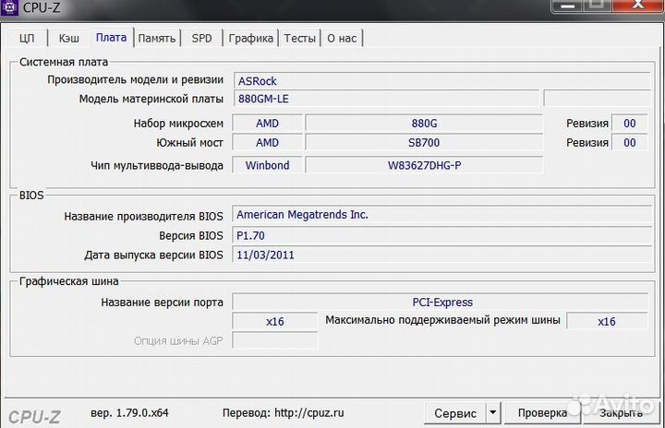The image size is (665, 428).
Task: Open the SPD tab
Action: point(201,38)
